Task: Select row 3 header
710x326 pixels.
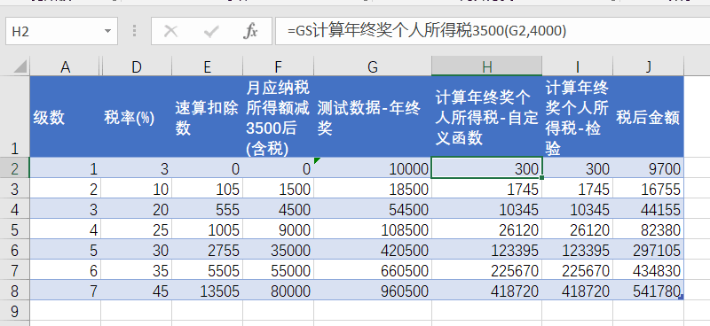Action: (x=14, y=189)
